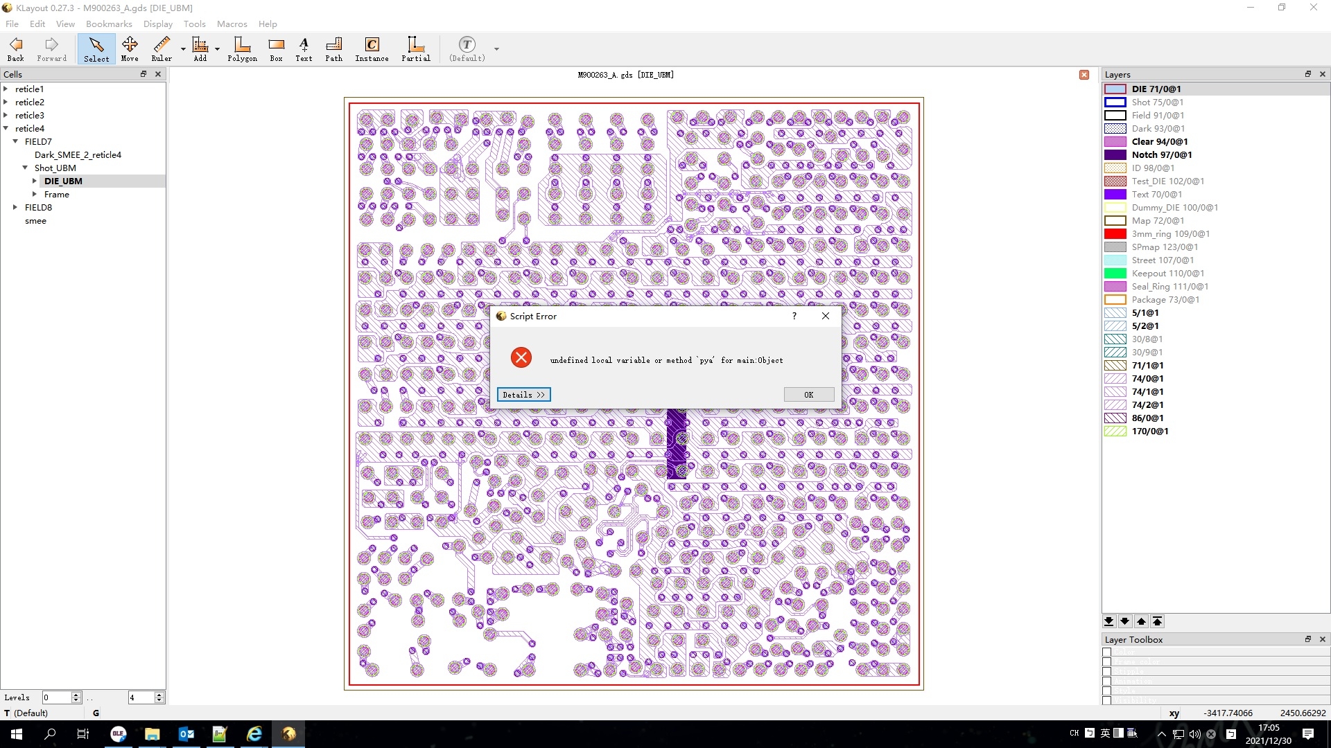Show error Details in Script Error dialog
This screenshot has width=1331, height=748.
(523, 395)
